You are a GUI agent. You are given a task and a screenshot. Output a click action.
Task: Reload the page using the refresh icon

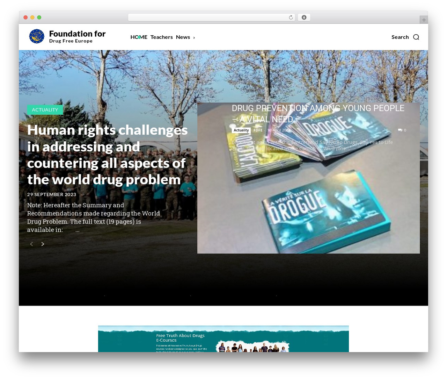291,17
